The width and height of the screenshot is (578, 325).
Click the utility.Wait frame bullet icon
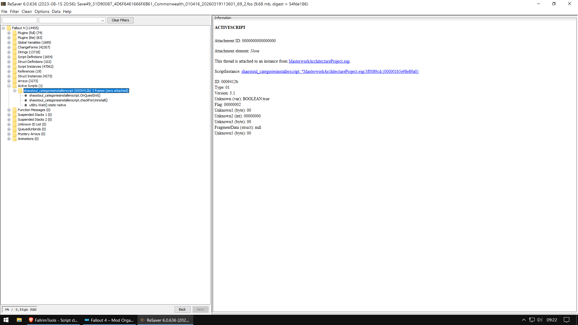coord(26,105)
